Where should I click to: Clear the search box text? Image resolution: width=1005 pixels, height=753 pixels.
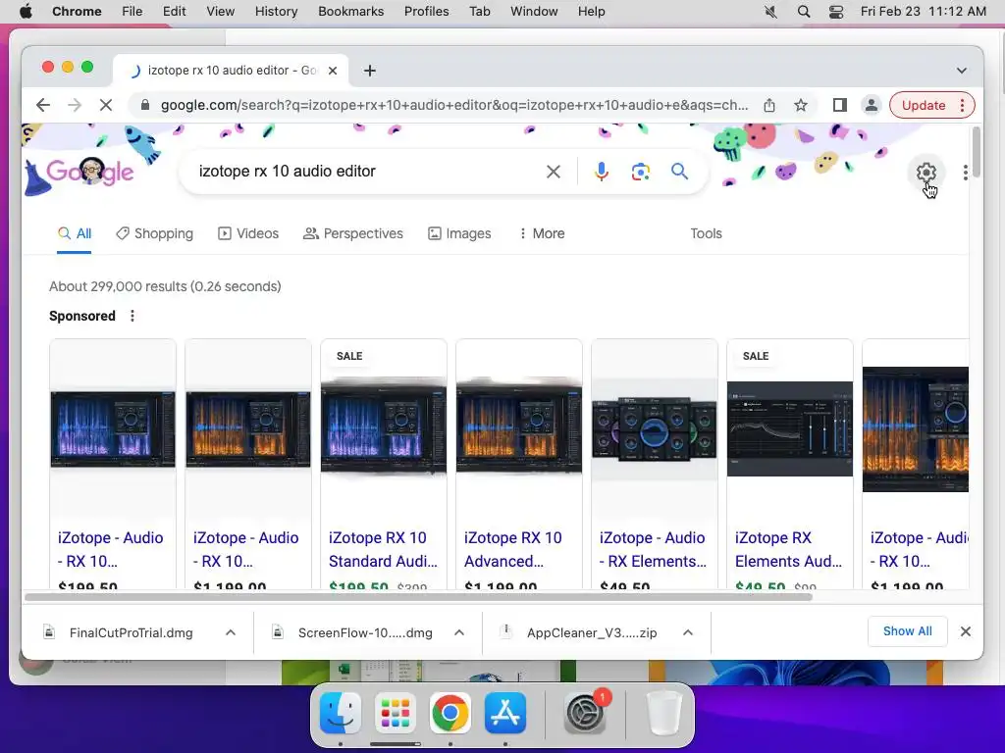click(x=554, y=172)
